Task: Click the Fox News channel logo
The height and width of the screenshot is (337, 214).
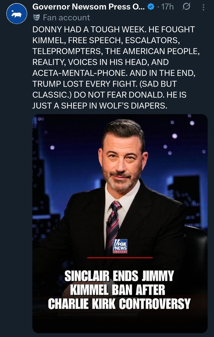Action: point(120,246)
